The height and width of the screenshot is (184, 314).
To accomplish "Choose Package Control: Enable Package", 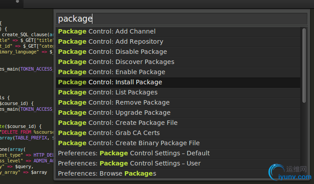I will pos(178,72).
